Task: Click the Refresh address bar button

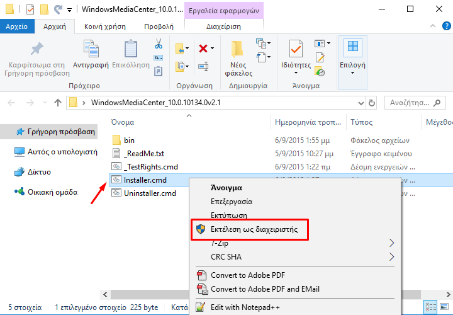Action: 372,103
